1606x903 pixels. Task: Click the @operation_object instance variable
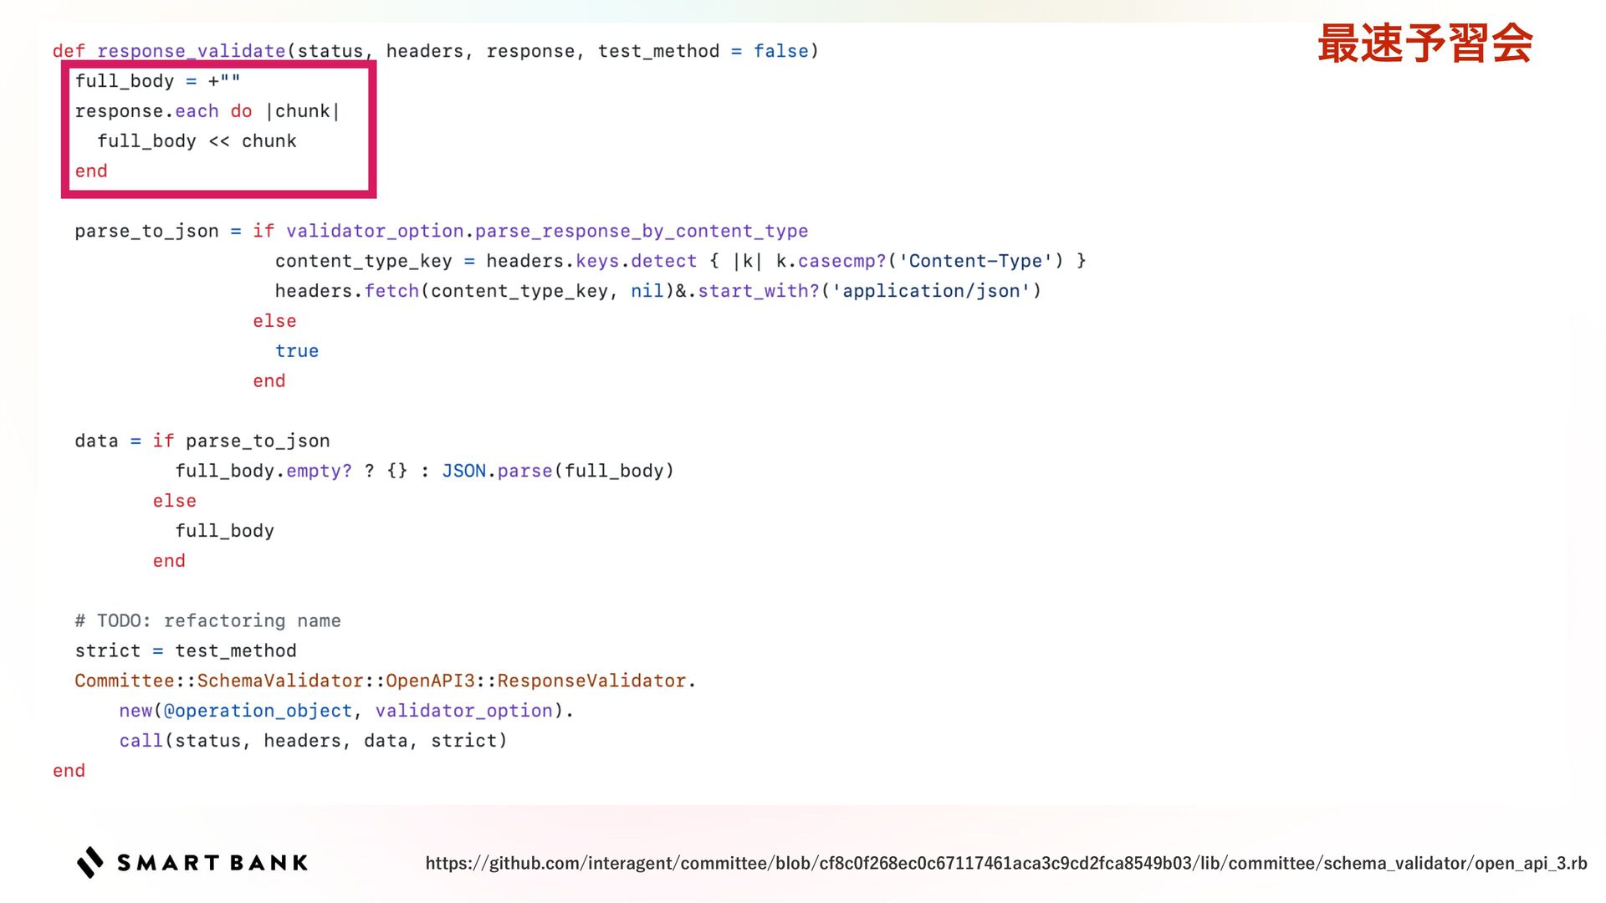(x=258, y=711)
